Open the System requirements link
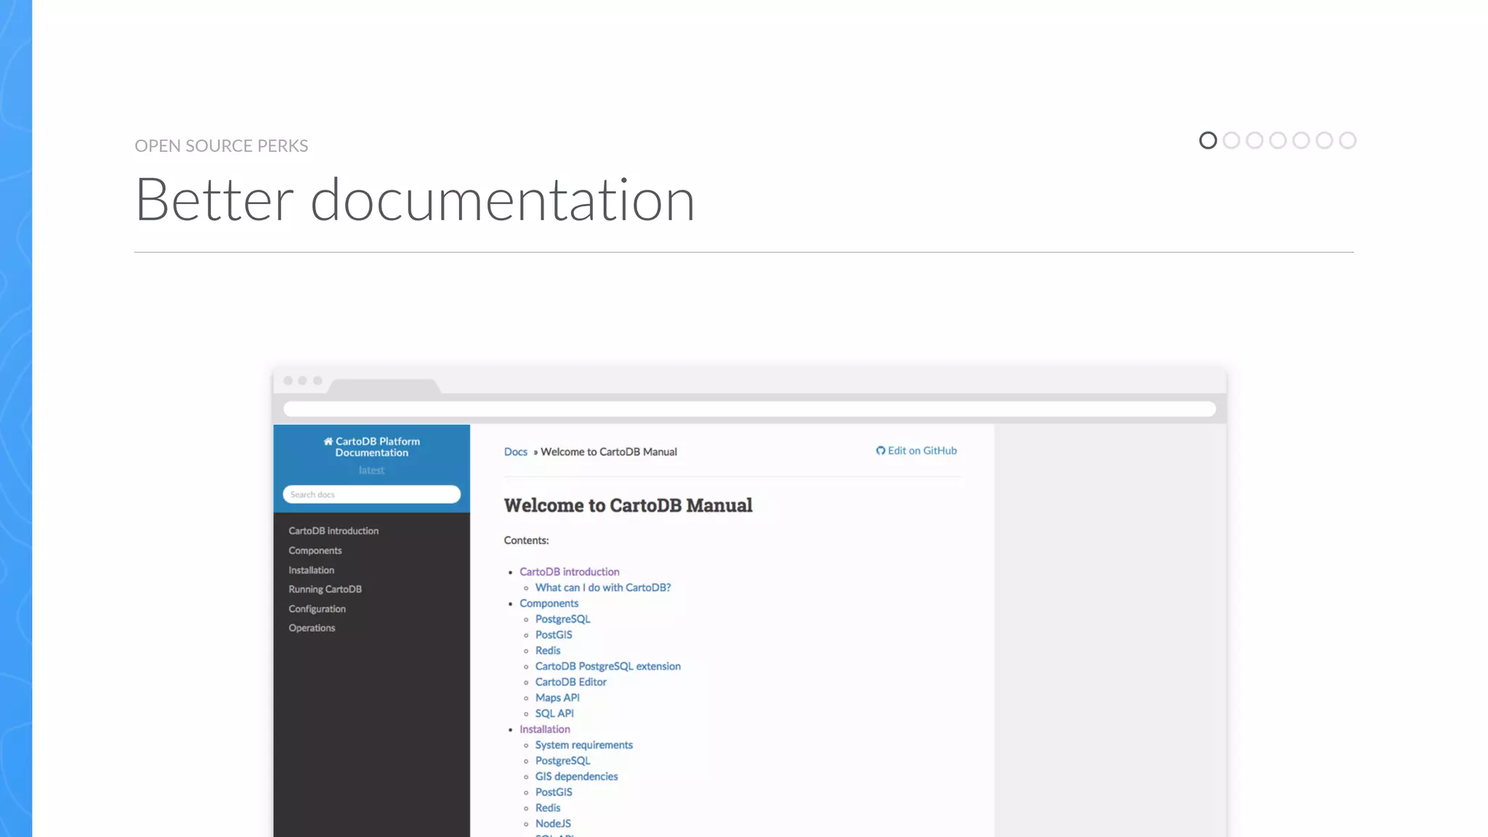This screenshot has height=837, width=1488. click(584, 745)
